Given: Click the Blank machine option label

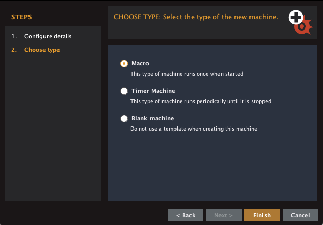Looking at the screenshot, I should [x=153, y=118].
